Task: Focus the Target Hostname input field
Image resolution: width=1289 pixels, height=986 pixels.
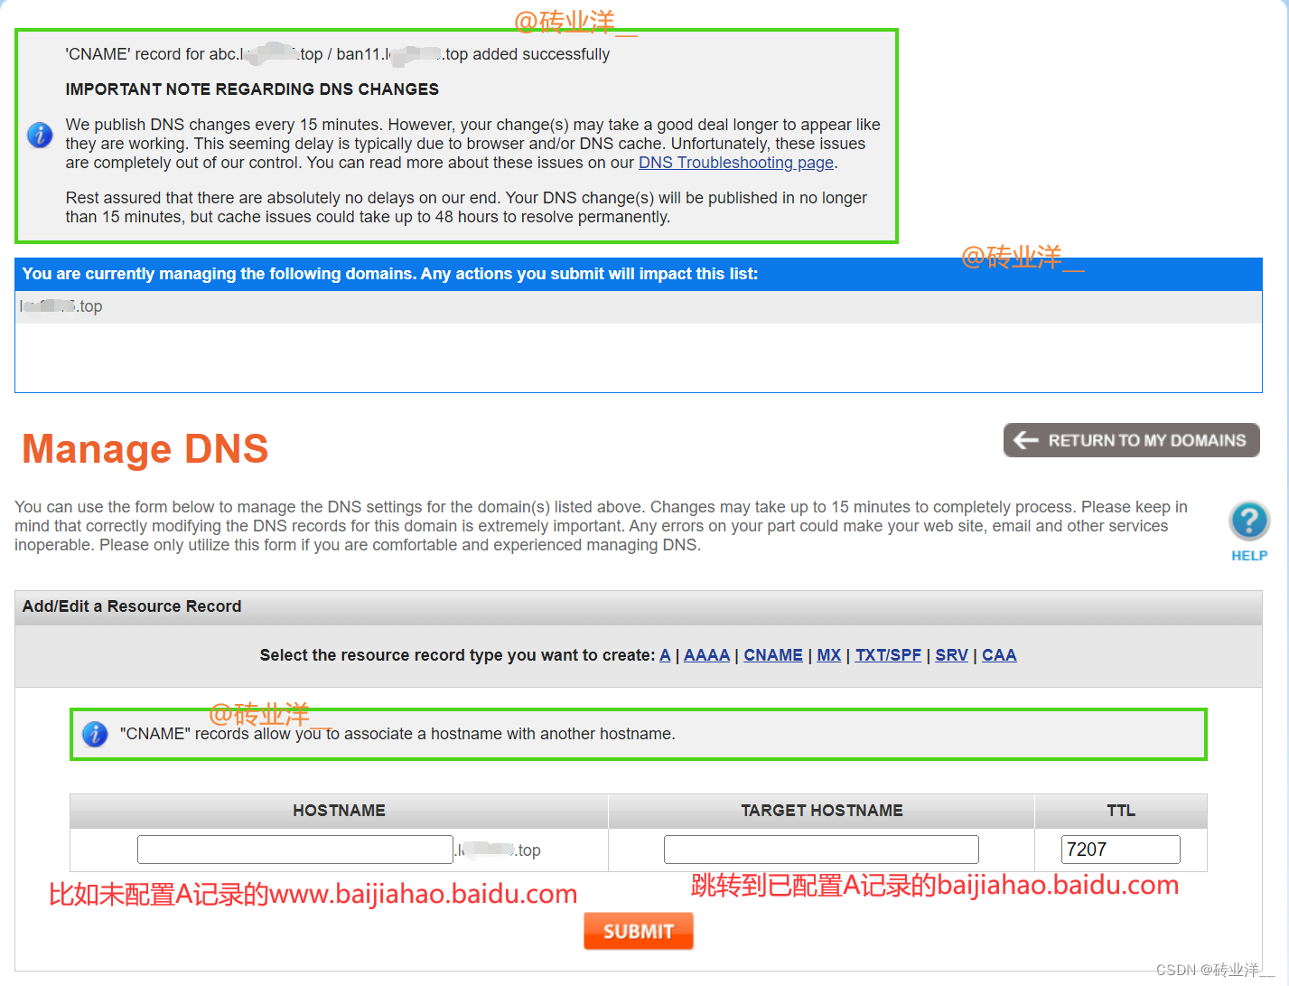Action: tap(821, 850)
